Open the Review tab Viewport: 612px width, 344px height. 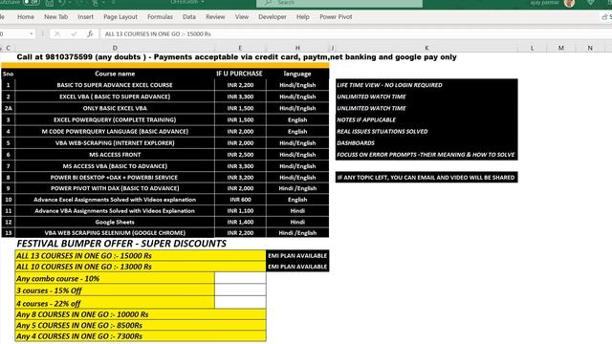(x=215, y=17)
